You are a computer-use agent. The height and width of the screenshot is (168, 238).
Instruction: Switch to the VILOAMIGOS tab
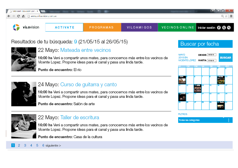click(139, 27)
